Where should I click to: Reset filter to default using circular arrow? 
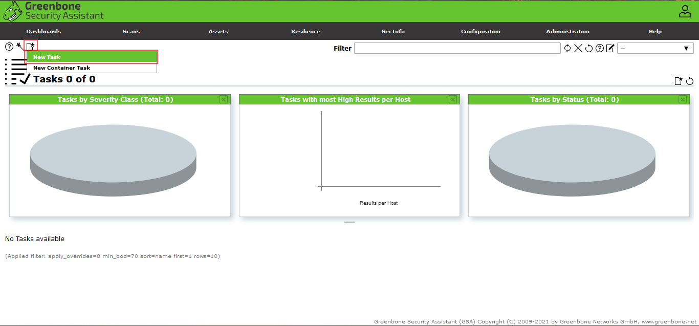pos(589,48)
